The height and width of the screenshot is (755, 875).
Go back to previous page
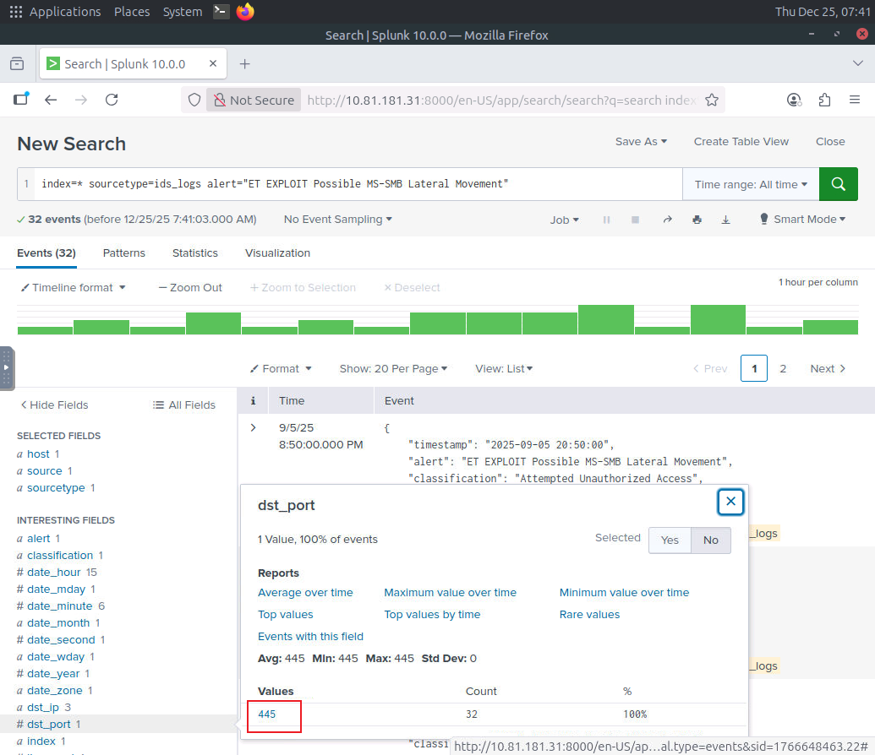click(51, 100)
